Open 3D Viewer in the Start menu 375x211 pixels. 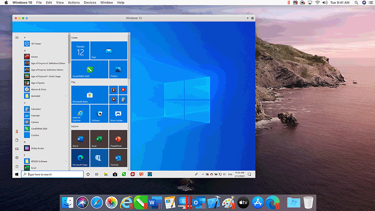(x=33, y=44)
